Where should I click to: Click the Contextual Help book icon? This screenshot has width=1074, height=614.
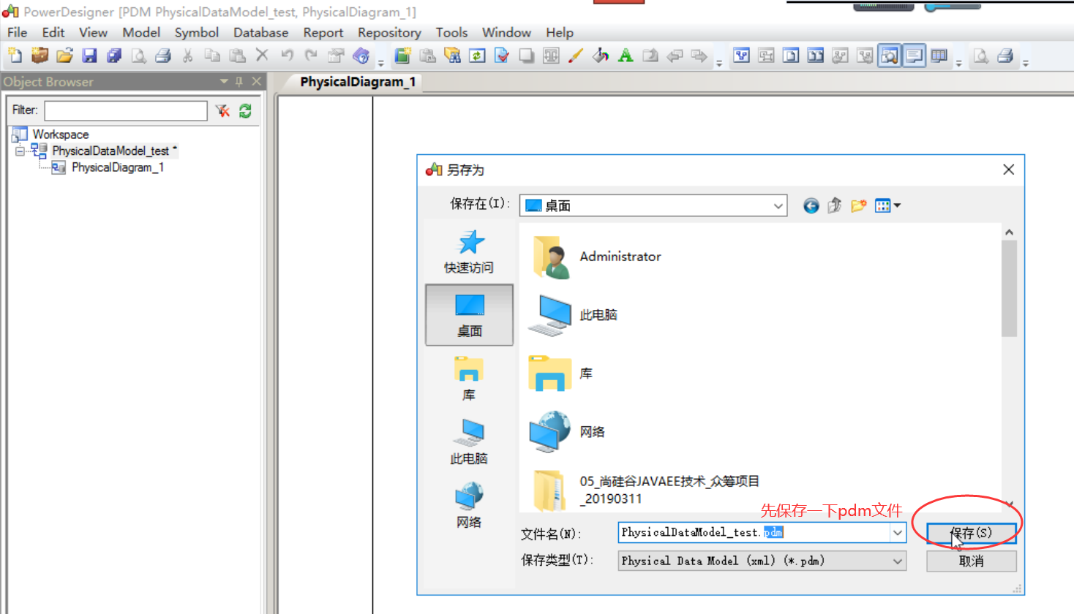[361, 56]
